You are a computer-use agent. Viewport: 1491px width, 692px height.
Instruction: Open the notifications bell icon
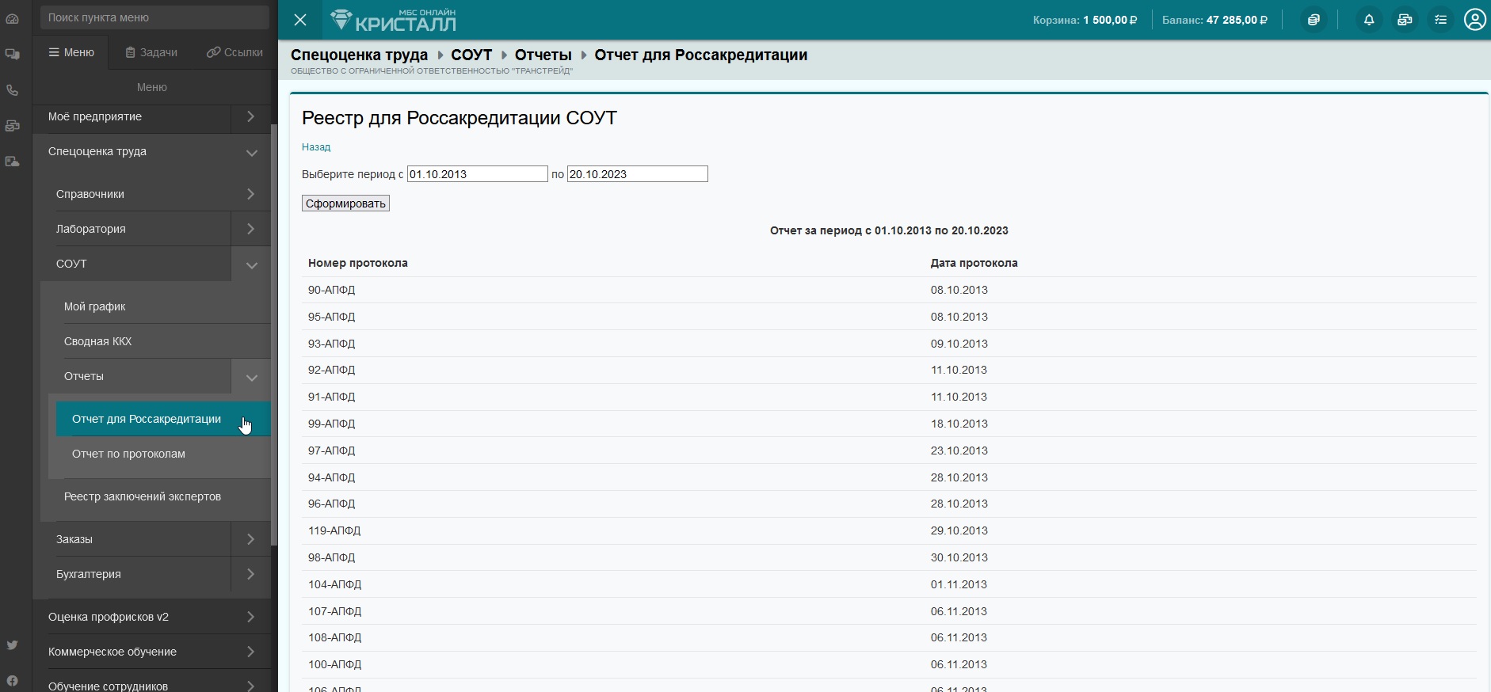point(1368,20)
